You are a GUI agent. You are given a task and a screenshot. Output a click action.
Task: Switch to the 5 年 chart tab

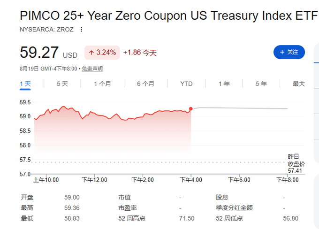click(261, 84)
